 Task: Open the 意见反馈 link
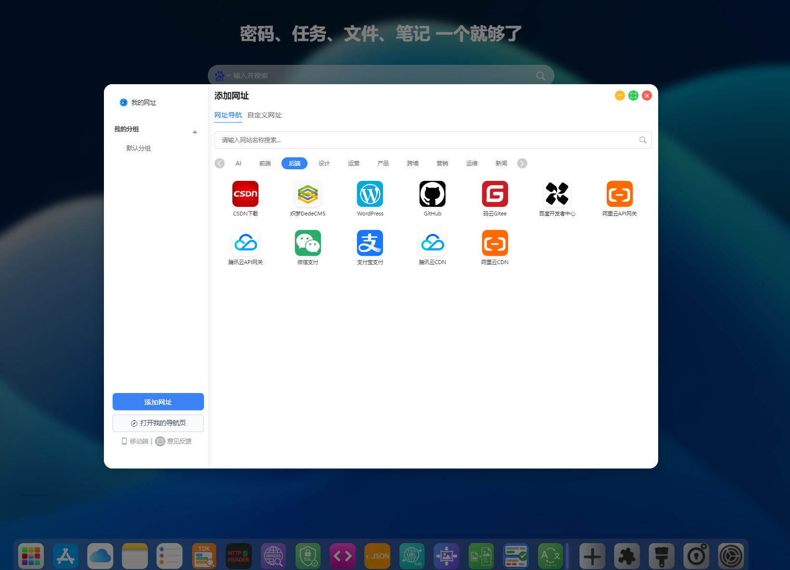coord(174,441)
